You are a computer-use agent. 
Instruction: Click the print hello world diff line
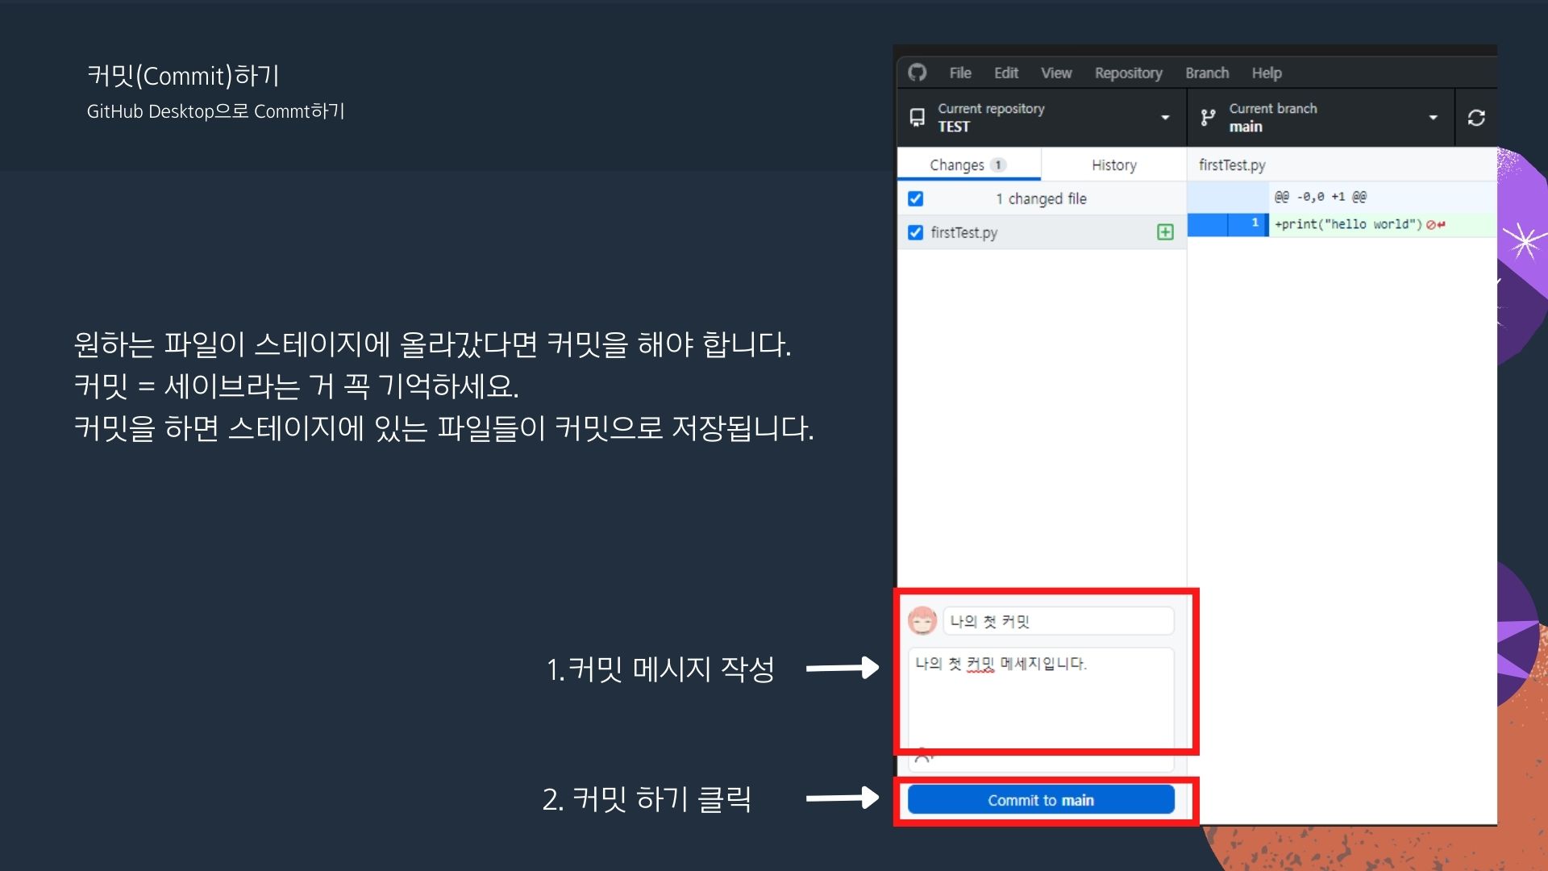click(x=1348, y=224)
